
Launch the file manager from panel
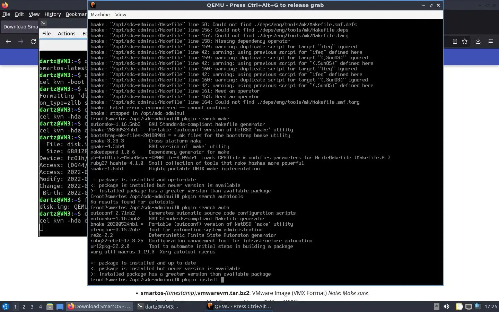point(50,306)
